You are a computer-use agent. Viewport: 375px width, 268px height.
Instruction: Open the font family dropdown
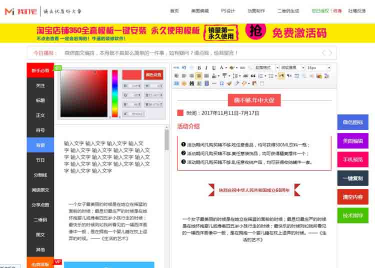click(292, 67)
